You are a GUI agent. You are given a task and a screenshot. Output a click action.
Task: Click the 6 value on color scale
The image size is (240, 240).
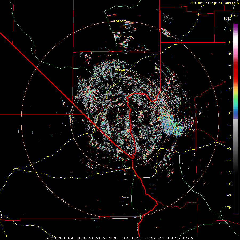(230, 42)
